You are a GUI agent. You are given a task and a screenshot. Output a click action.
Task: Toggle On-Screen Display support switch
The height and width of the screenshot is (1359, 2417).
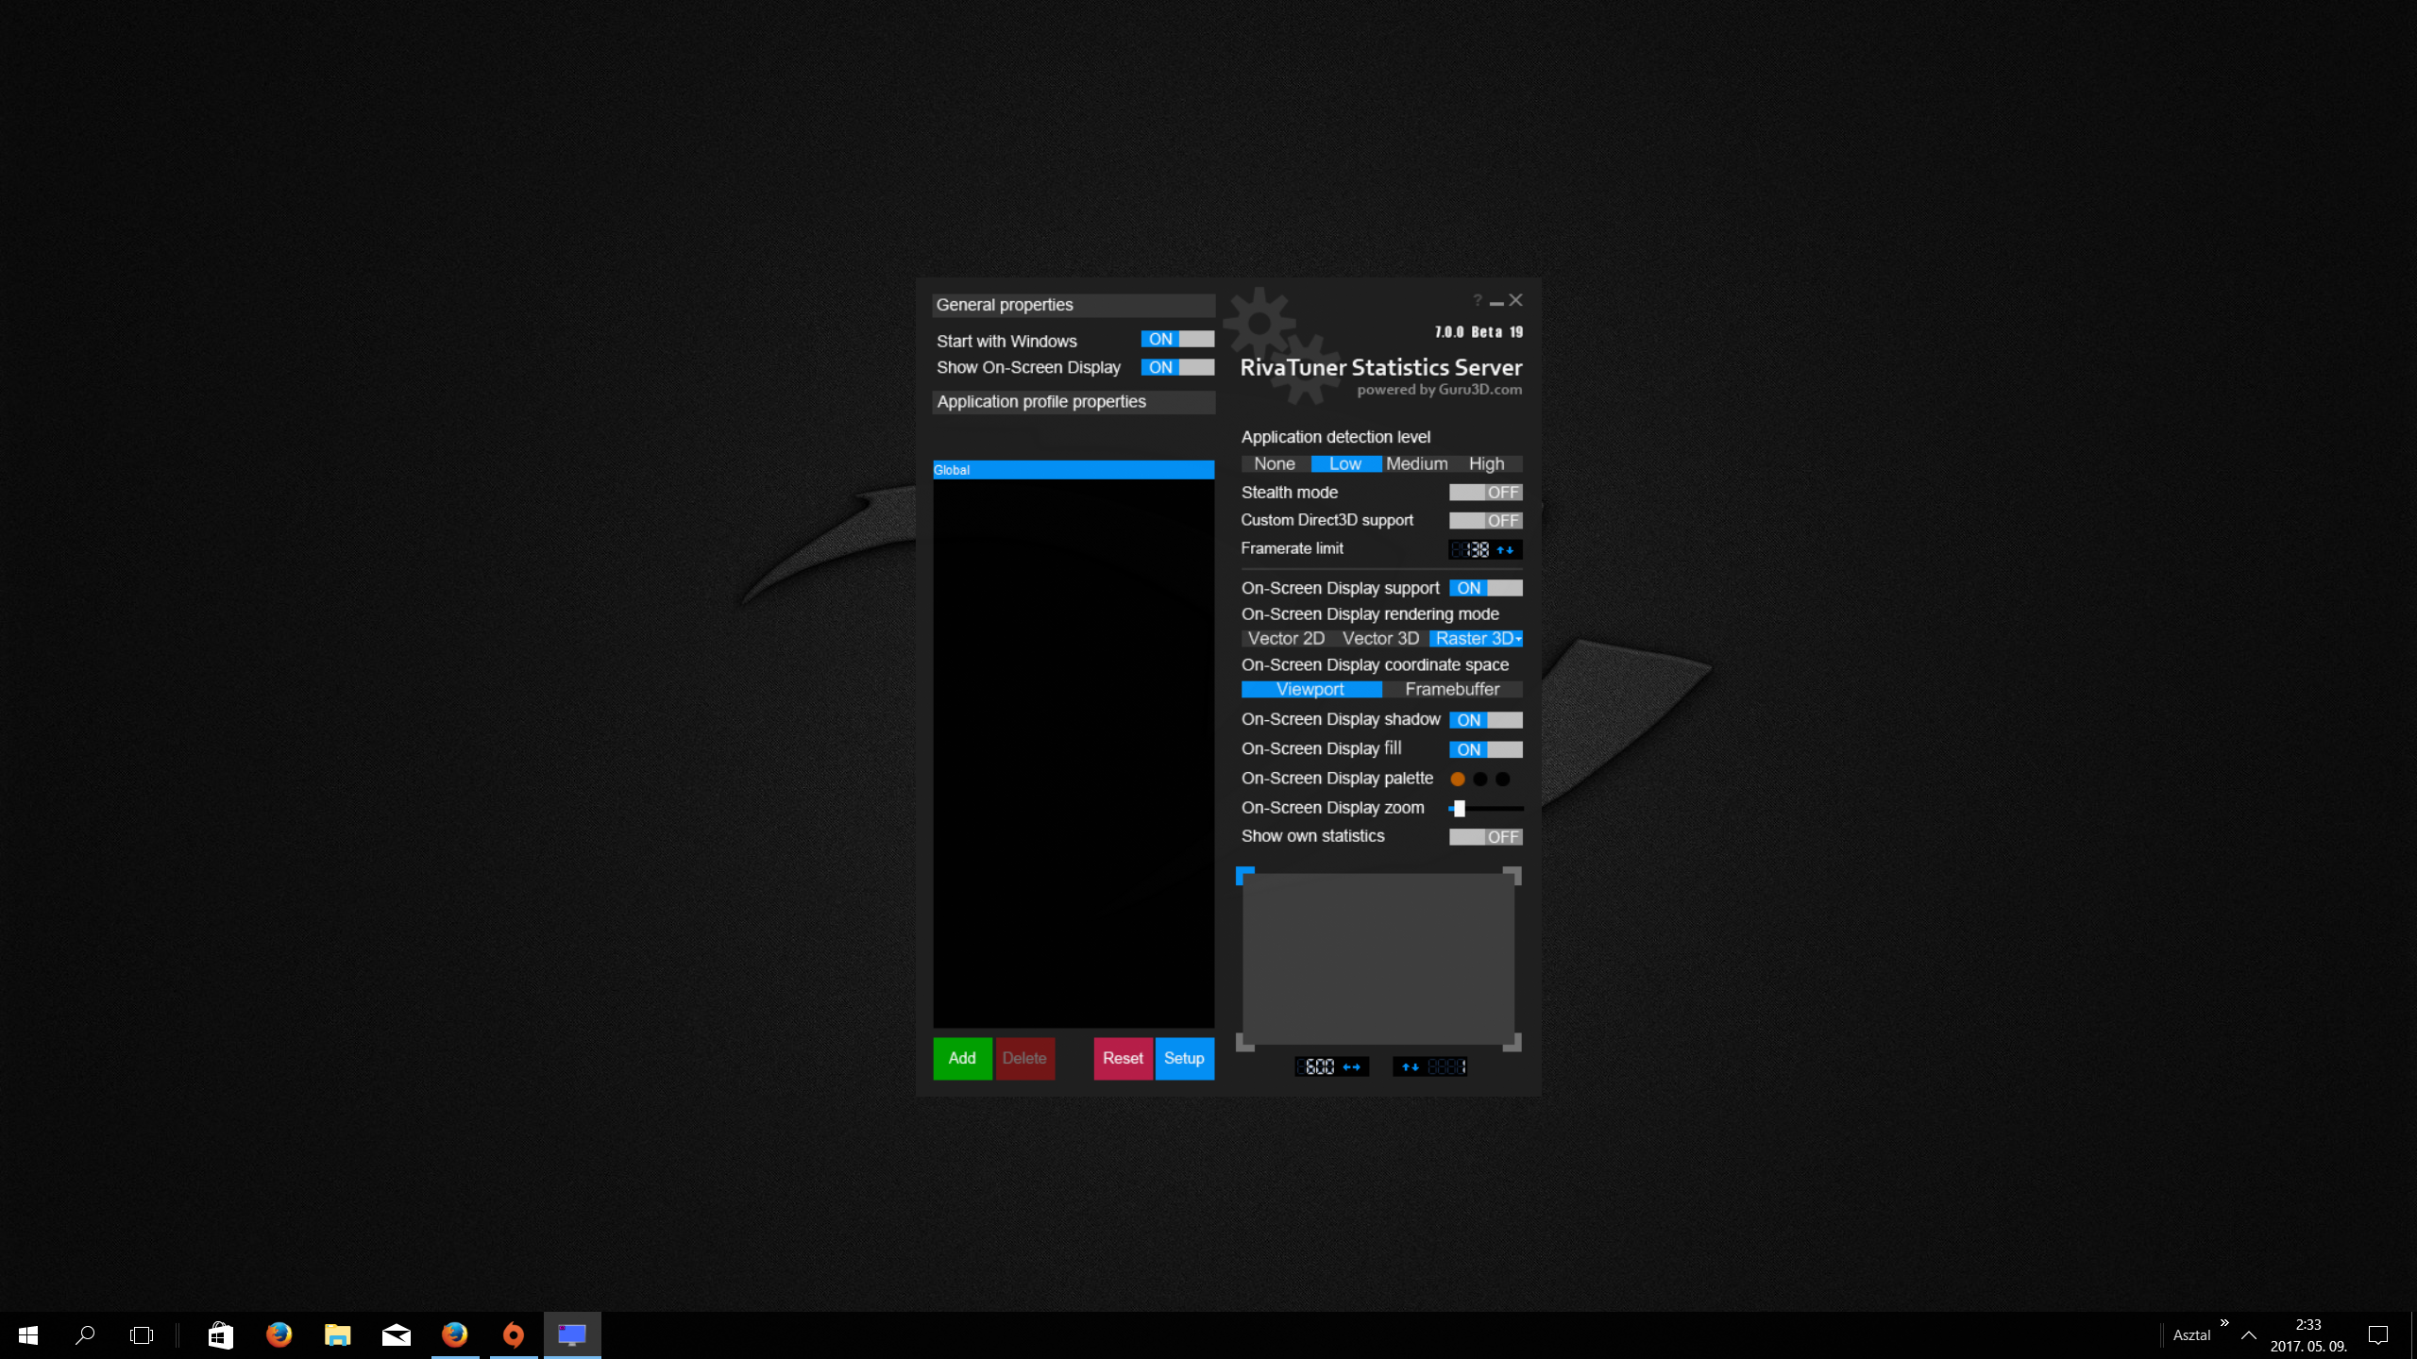(1485, 588)
